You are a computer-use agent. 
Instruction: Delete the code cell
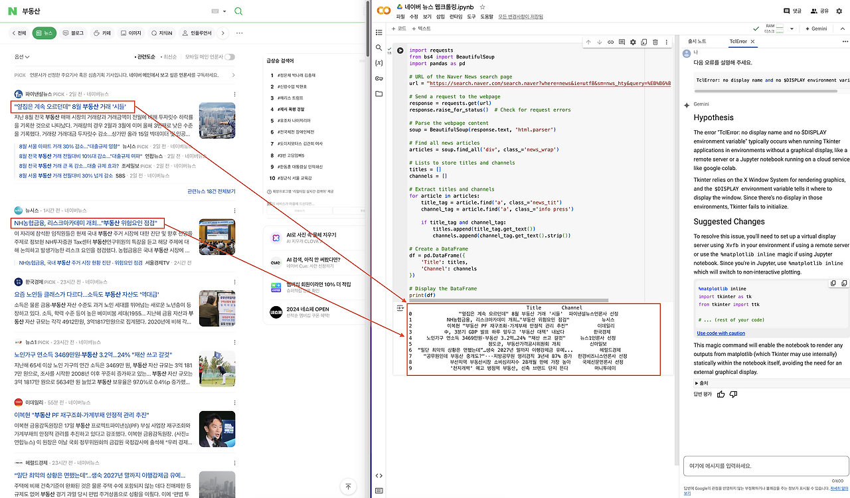click(x=655, y=42)
